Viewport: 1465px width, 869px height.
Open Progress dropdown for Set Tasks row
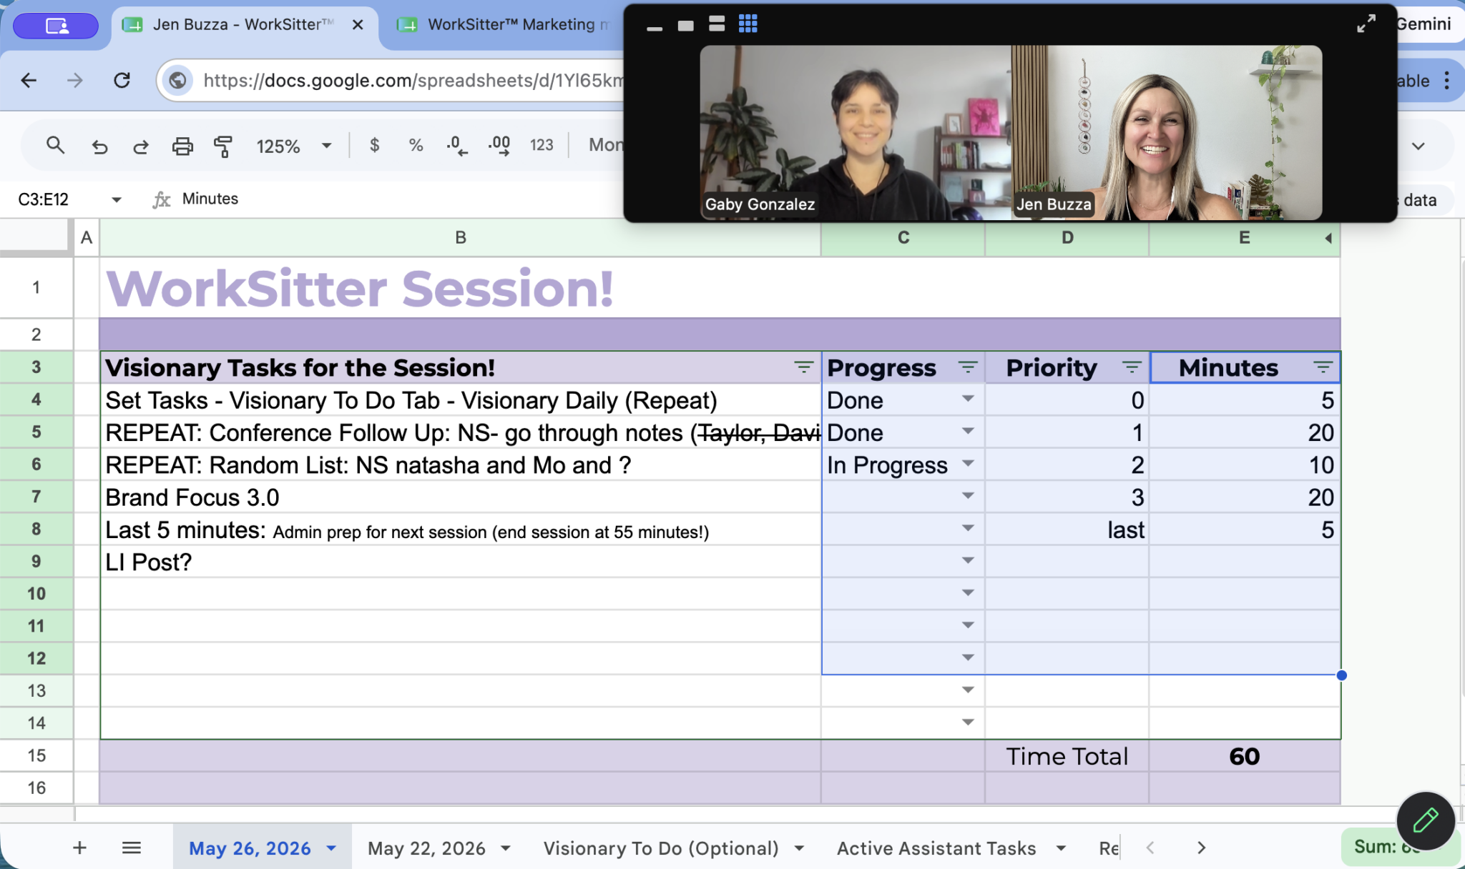pos(967,399)
